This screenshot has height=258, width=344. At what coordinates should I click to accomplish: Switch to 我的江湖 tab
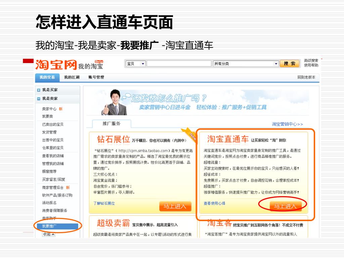click(x=72, y=77)
